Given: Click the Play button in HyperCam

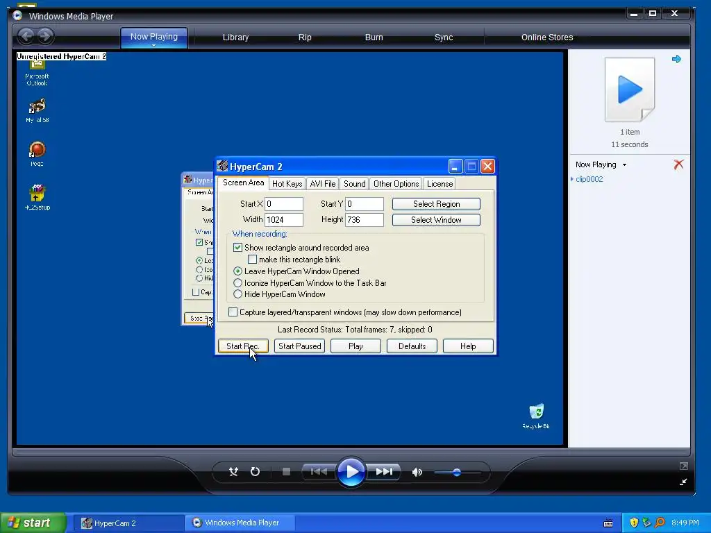Looking at the screenshot, I should click(355, 346).
